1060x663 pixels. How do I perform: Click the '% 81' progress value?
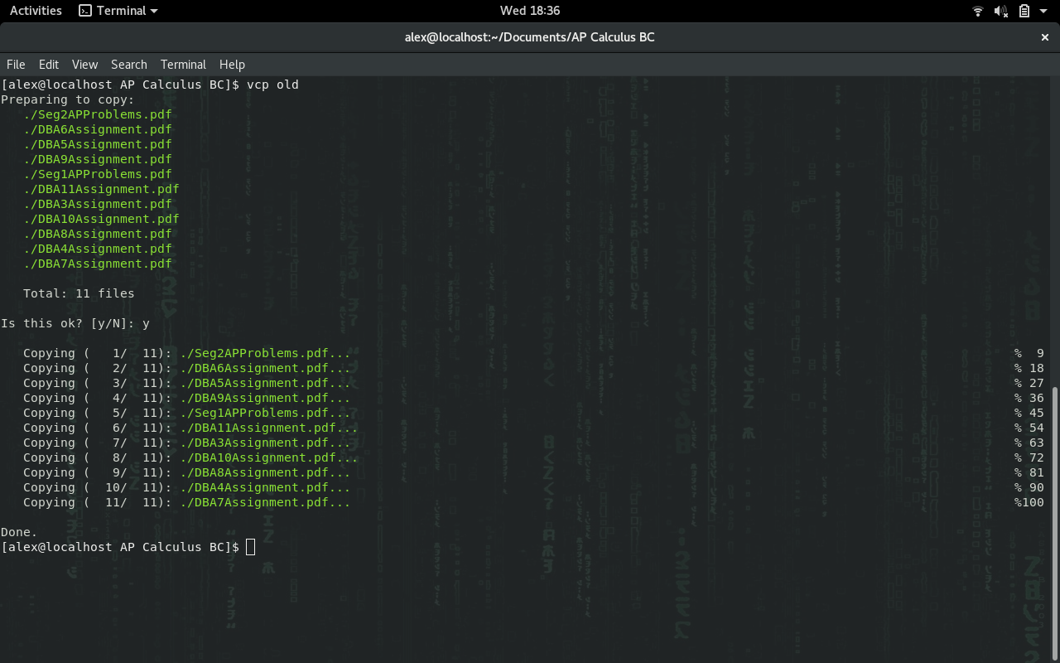click(1029, 472)
